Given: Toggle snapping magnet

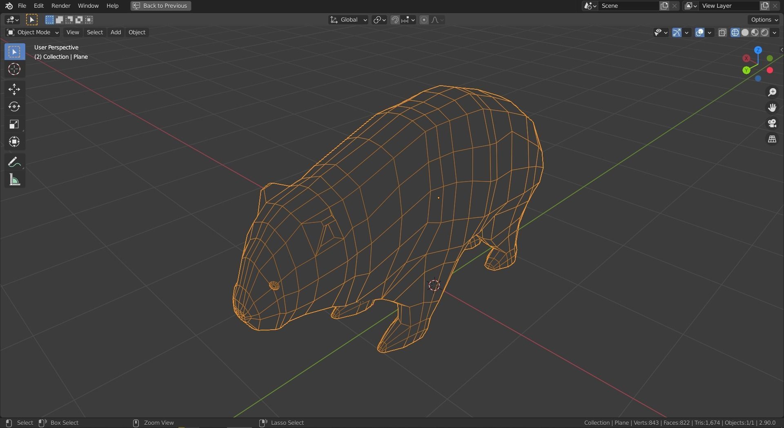Looking at the screenshot, I should pos(395,20).
